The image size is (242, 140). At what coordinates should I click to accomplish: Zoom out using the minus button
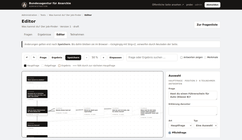point(87,57)
